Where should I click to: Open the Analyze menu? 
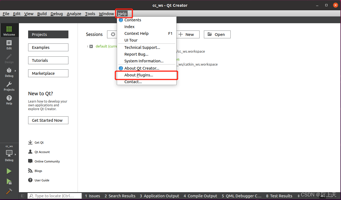point(74,13)
